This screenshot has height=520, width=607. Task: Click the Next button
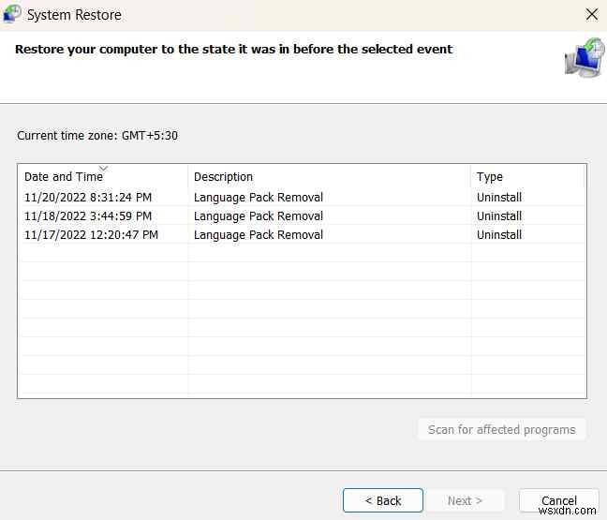(466, 500)
